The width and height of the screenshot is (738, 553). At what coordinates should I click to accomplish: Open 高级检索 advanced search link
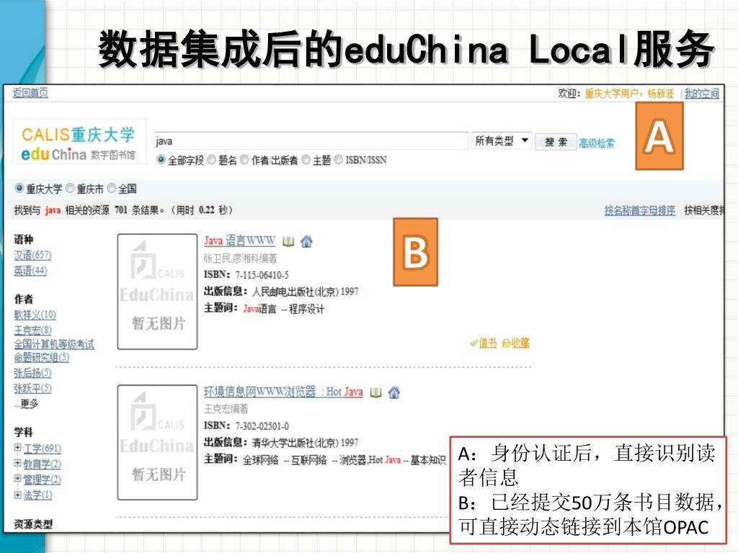click(x=597, y=143)
